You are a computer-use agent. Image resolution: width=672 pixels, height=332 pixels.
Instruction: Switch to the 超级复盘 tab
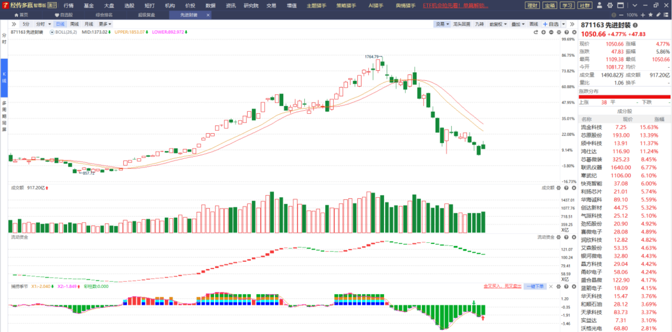[x=147, y=15]
